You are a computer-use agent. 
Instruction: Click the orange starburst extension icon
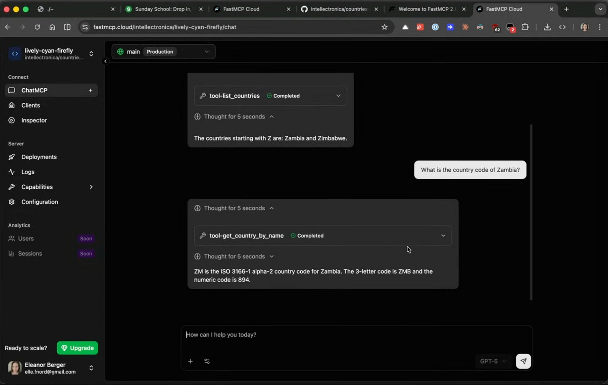(465, 27)
